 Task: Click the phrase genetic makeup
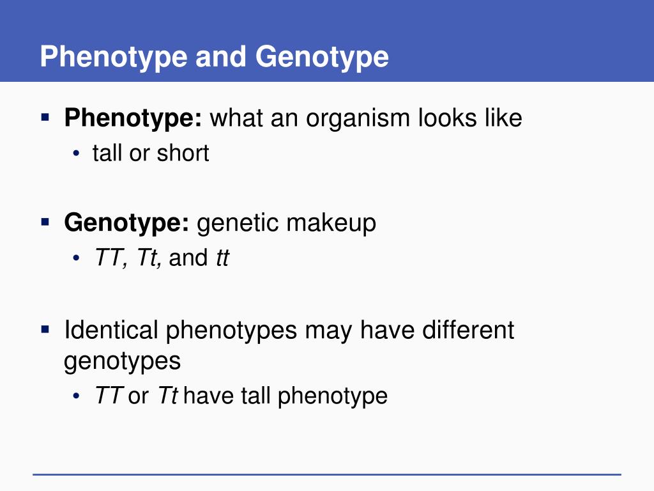[286, 223]
